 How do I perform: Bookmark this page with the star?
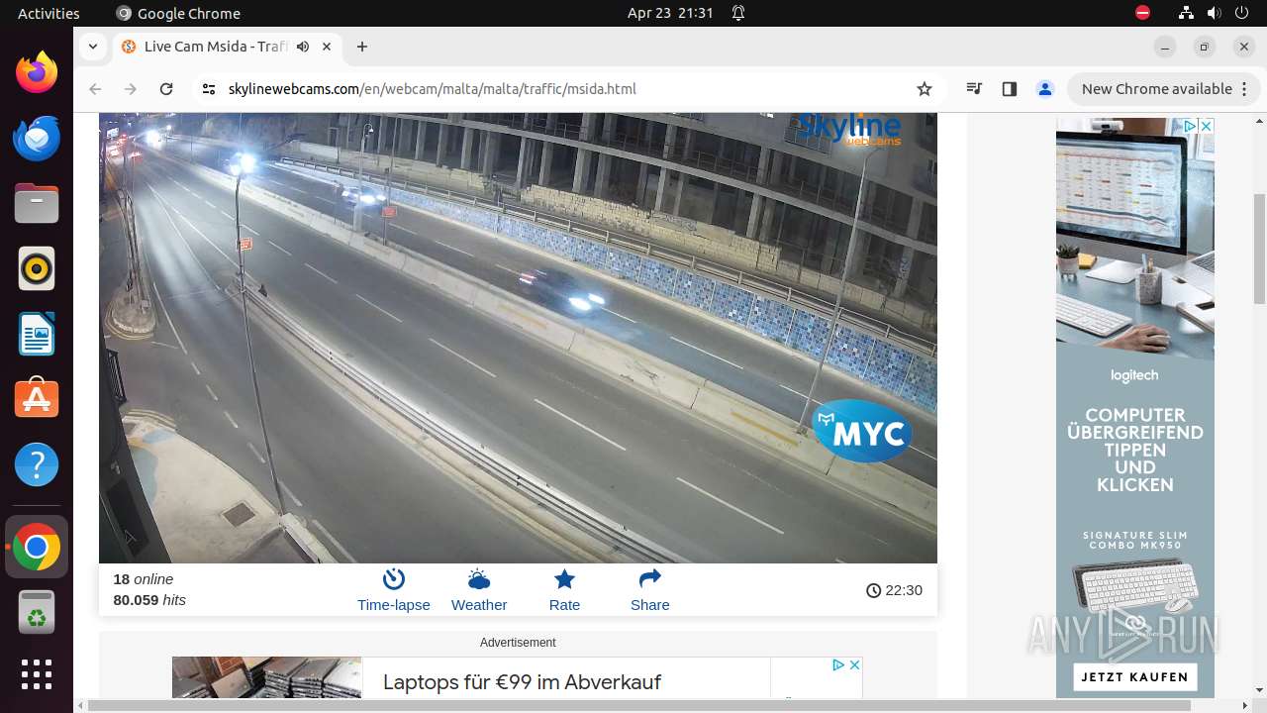pos(925,89)
